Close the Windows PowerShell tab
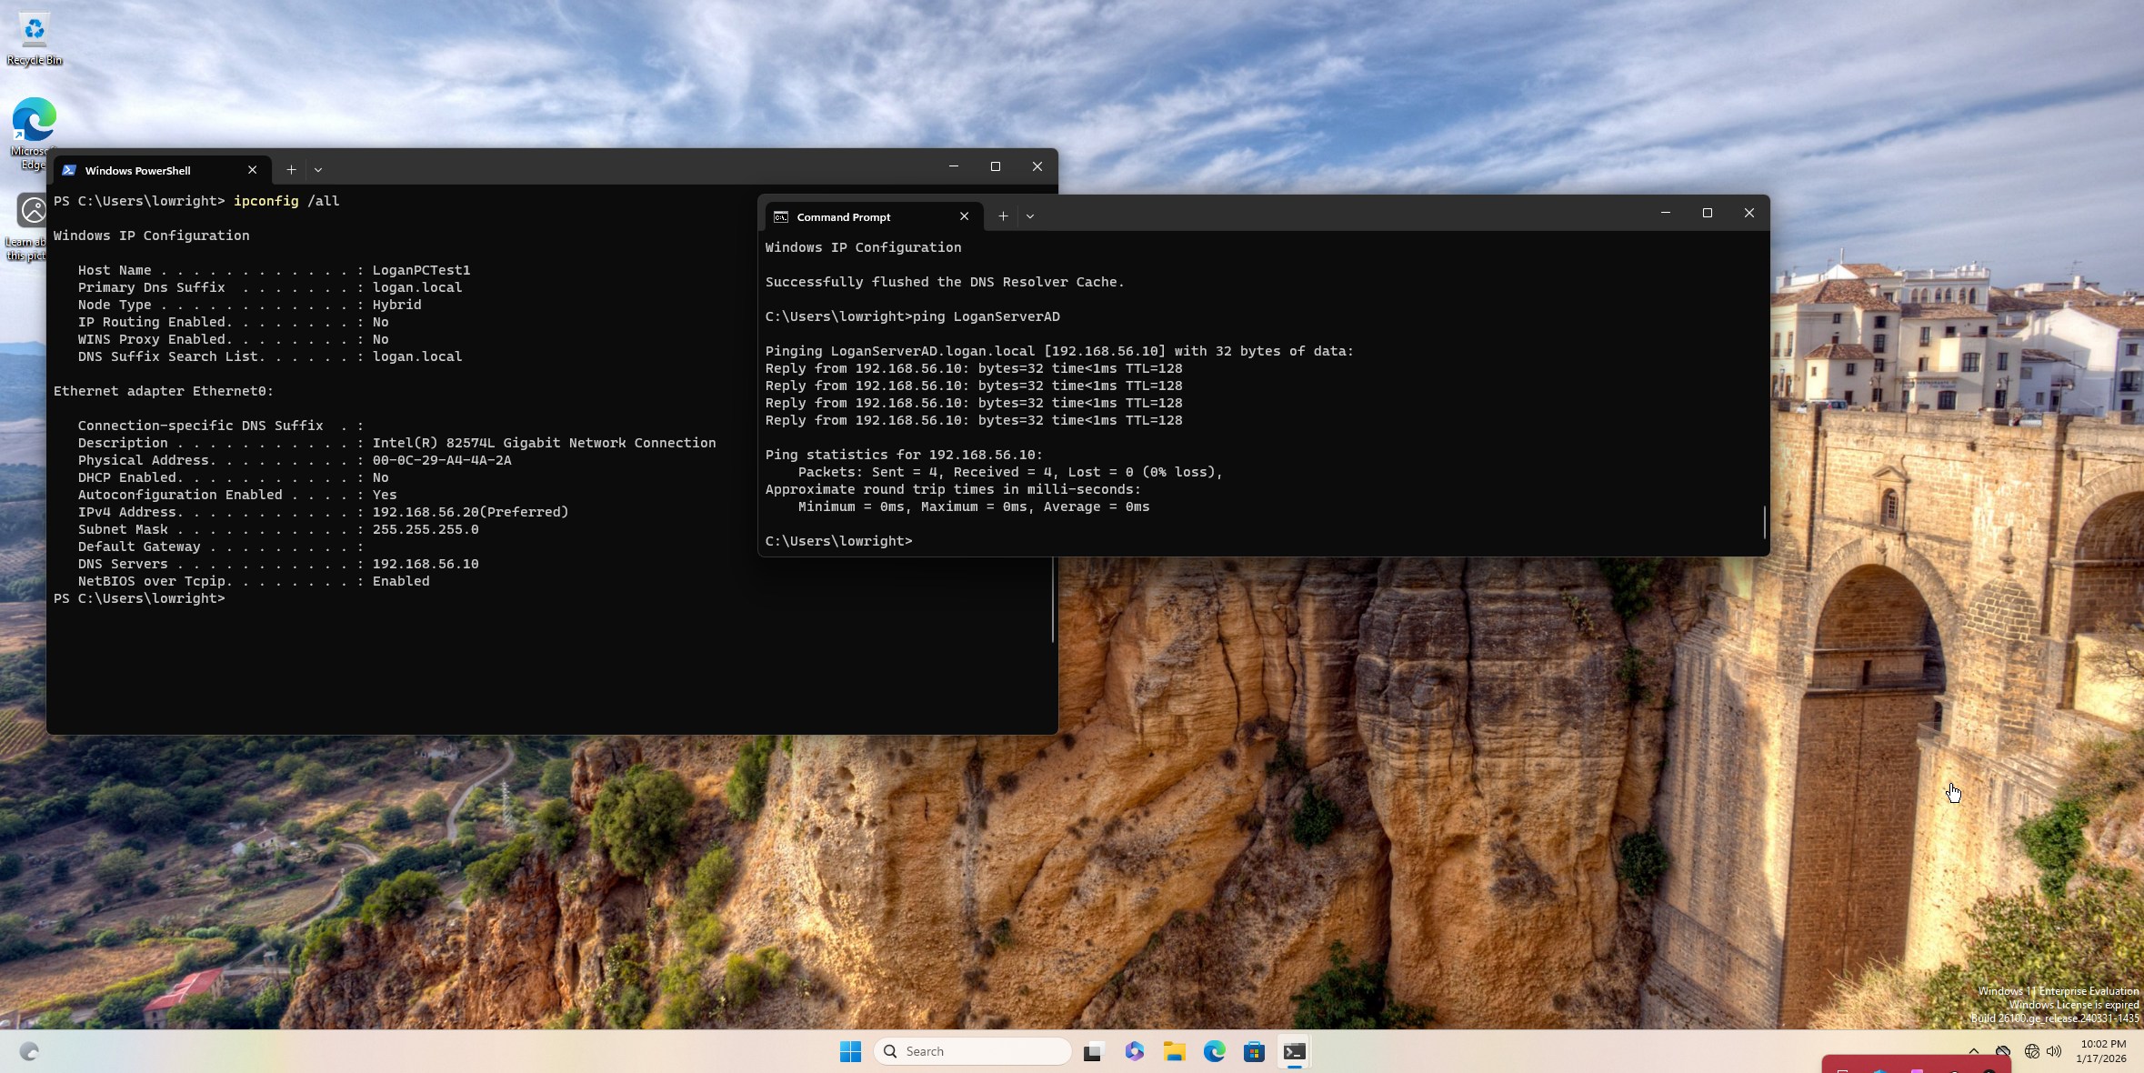This screenshot has width=2144, height=1073. (x=253, y=170)
